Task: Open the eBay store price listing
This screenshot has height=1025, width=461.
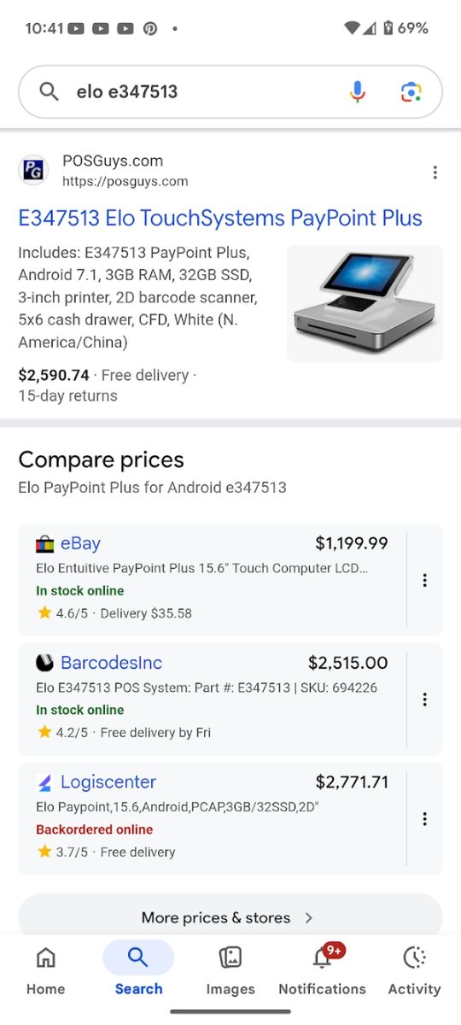Action: point(213,580)
